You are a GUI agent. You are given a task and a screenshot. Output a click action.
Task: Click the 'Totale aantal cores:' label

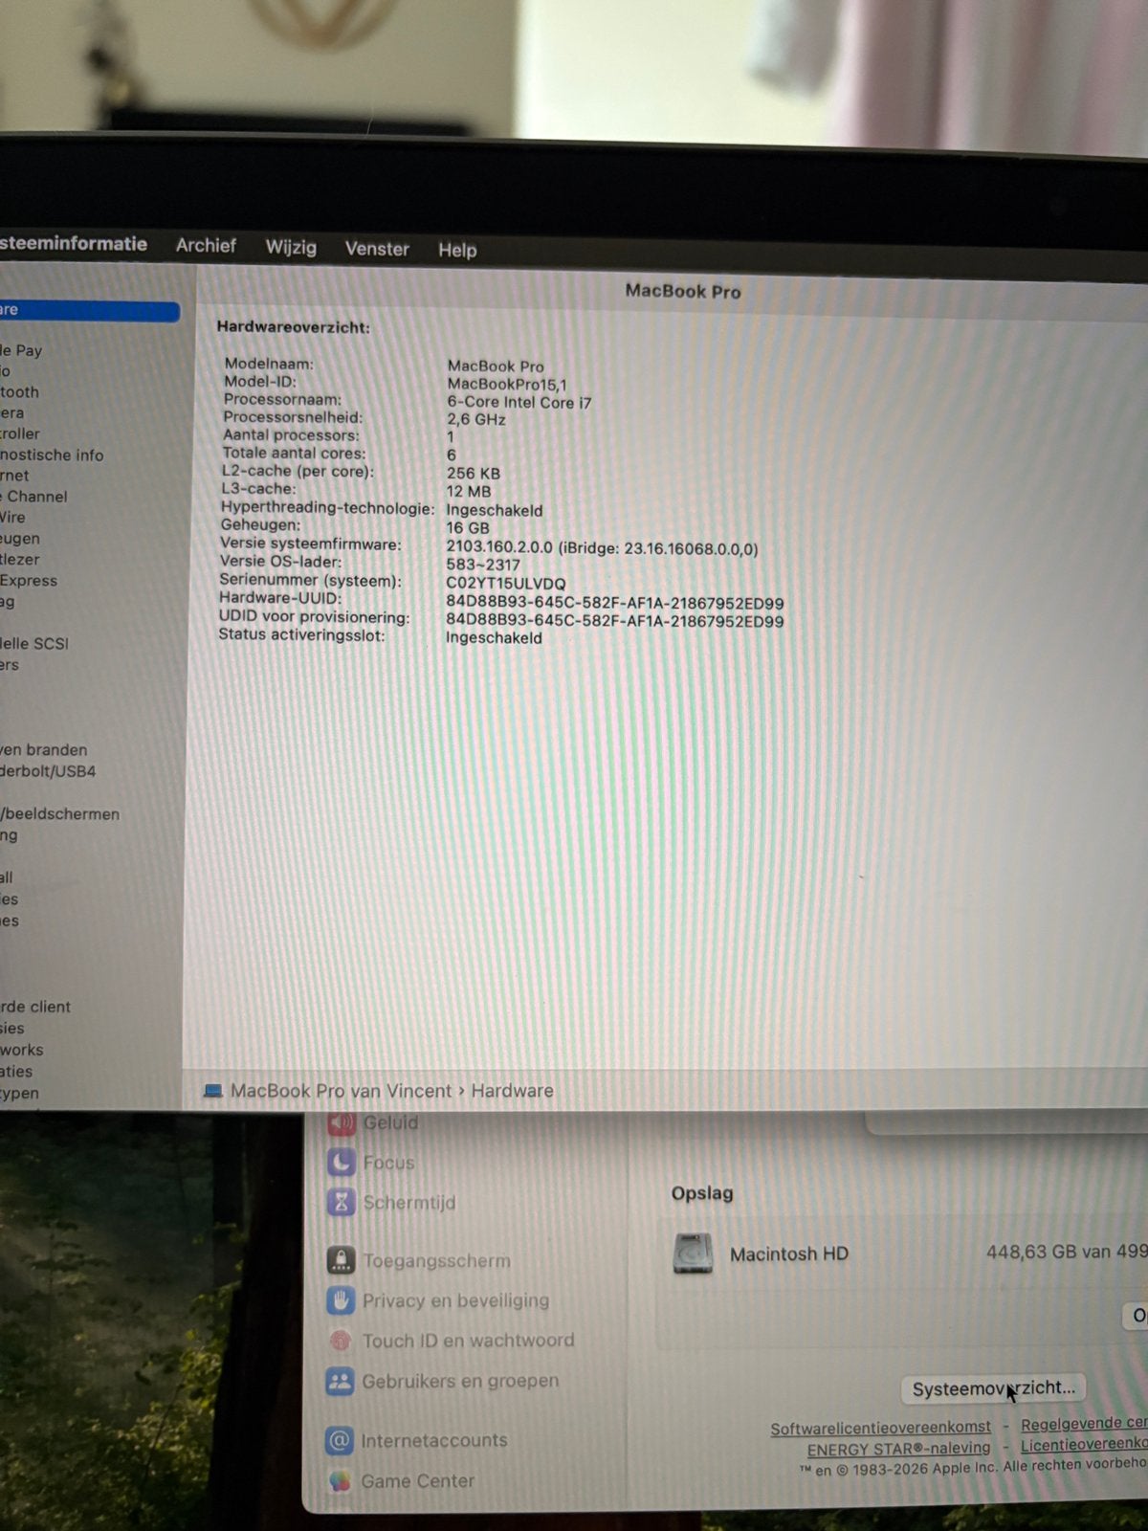pyautogui.click(x=295, y=454)
